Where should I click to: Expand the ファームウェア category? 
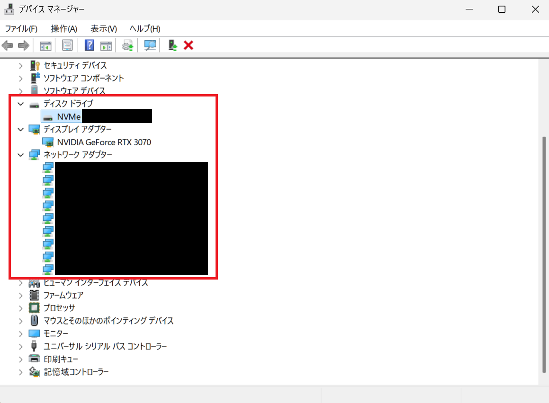20,295
